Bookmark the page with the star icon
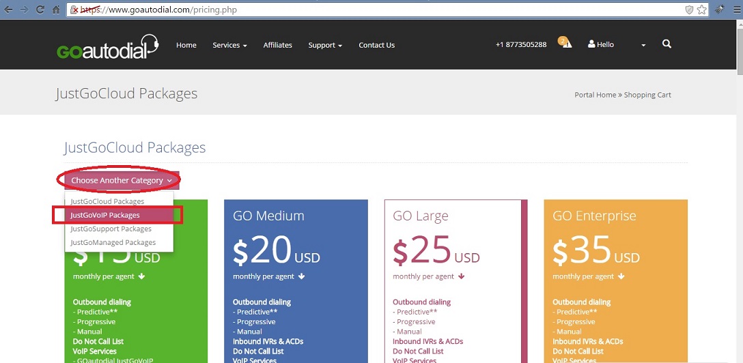The height and width of the screenshot is (363, 743). point(702,10)
